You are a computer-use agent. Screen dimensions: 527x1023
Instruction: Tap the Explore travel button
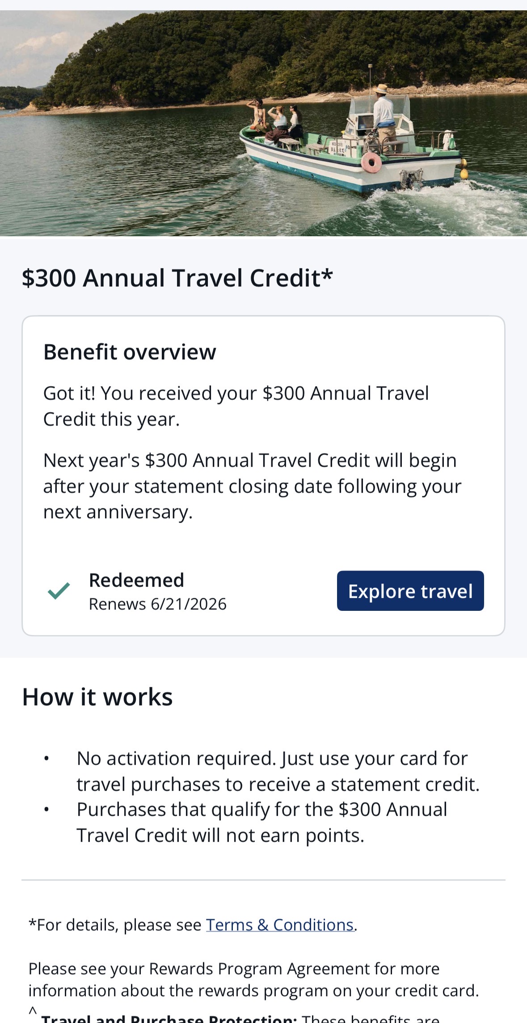(410, 591)
